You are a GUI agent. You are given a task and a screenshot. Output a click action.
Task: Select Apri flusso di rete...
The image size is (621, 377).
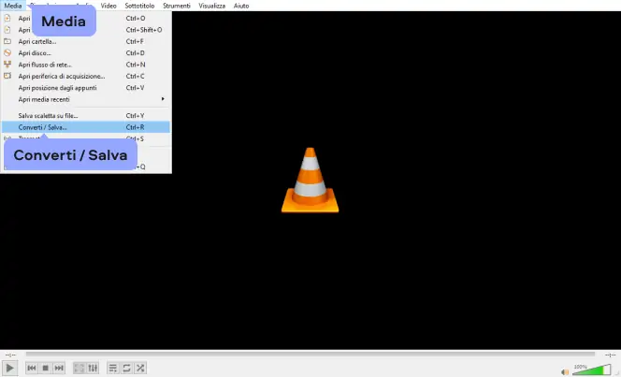pyautogui.click(x=86, y=65)
